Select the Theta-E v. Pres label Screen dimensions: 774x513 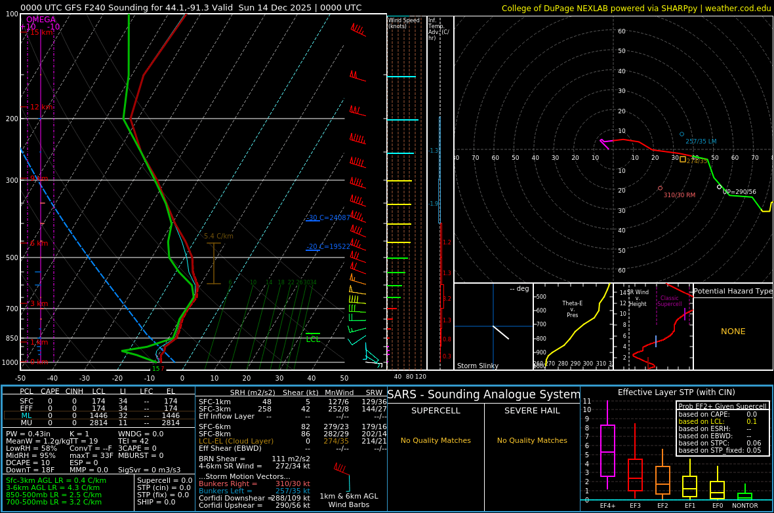(572, 309)
